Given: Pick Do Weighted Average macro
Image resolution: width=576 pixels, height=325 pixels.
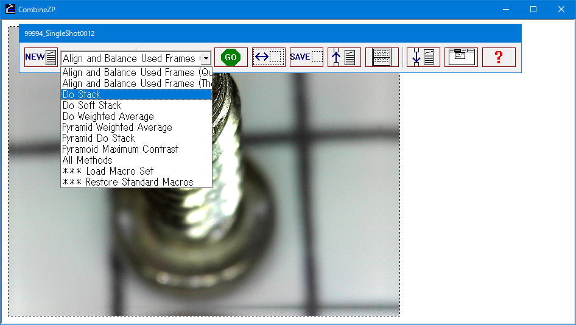Looking at the screenshot, I should (x=136, y=116).
